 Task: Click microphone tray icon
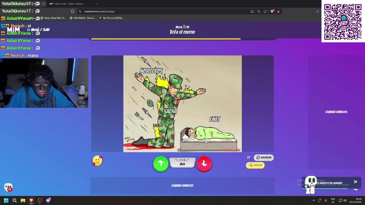click(x=326, y=200)
